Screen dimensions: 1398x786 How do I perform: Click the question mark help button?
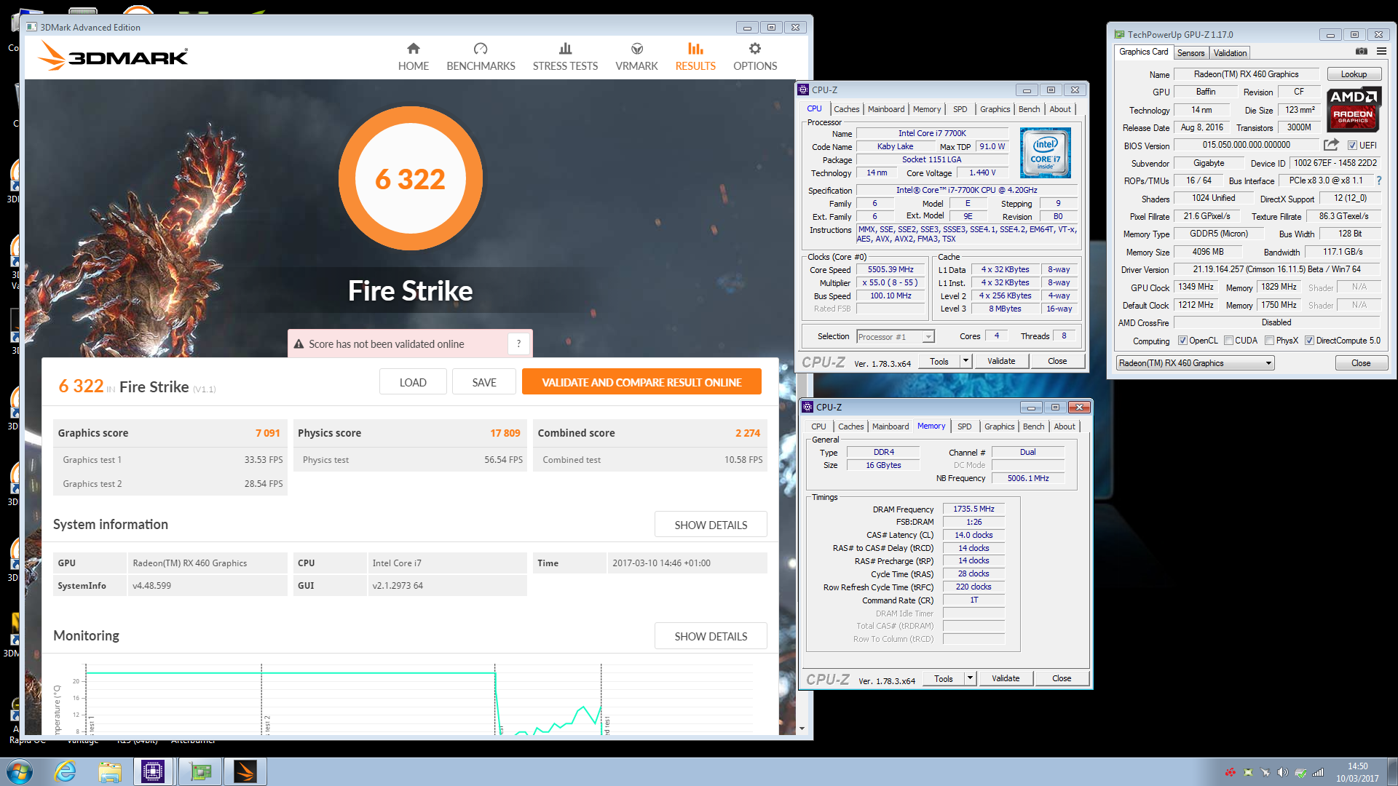(518, 344)
